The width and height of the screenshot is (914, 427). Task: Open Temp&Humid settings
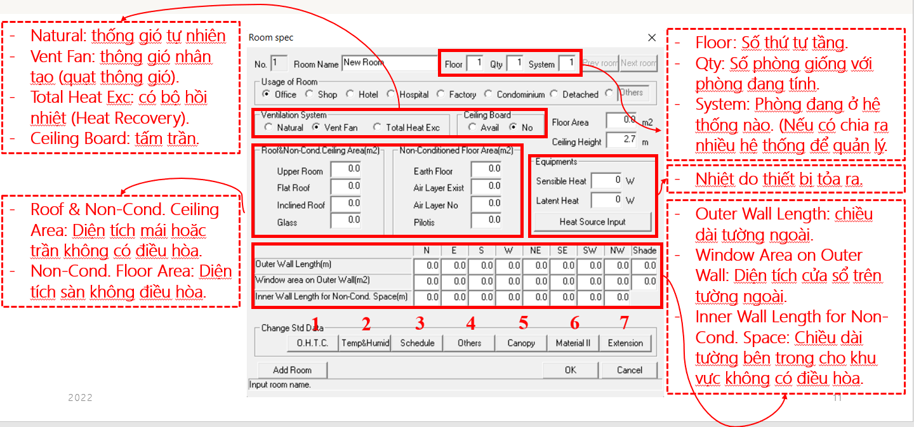[364, 343]
